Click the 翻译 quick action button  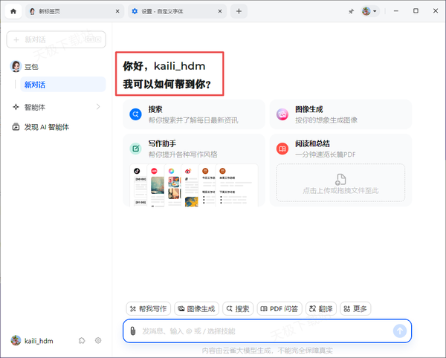pyautogui.click(x=320, y=308)
